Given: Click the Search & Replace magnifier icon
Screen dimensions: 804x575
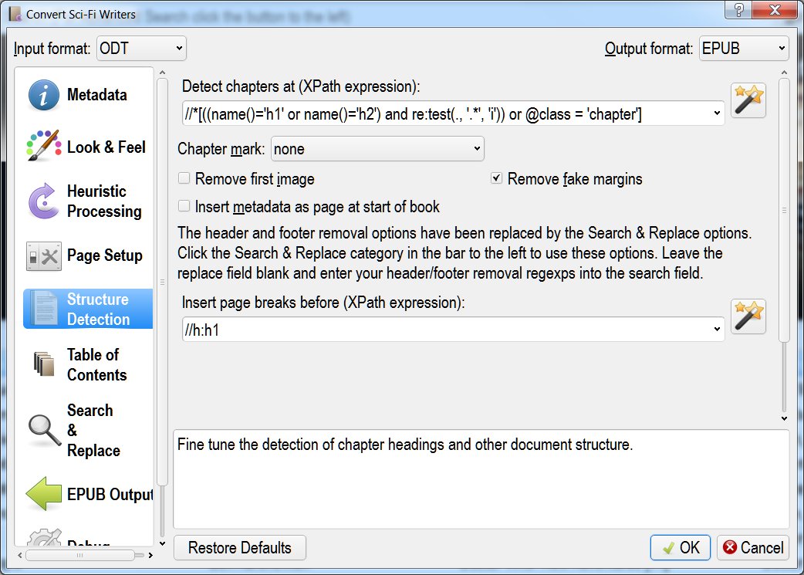Looking at the screenshot, I should [x=45, y=431].
